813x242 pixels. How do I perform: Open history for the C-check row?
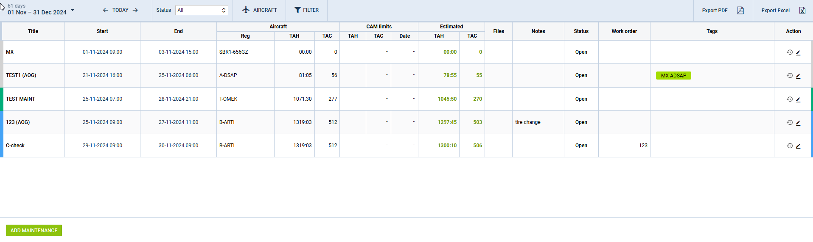tap(790, 146)
